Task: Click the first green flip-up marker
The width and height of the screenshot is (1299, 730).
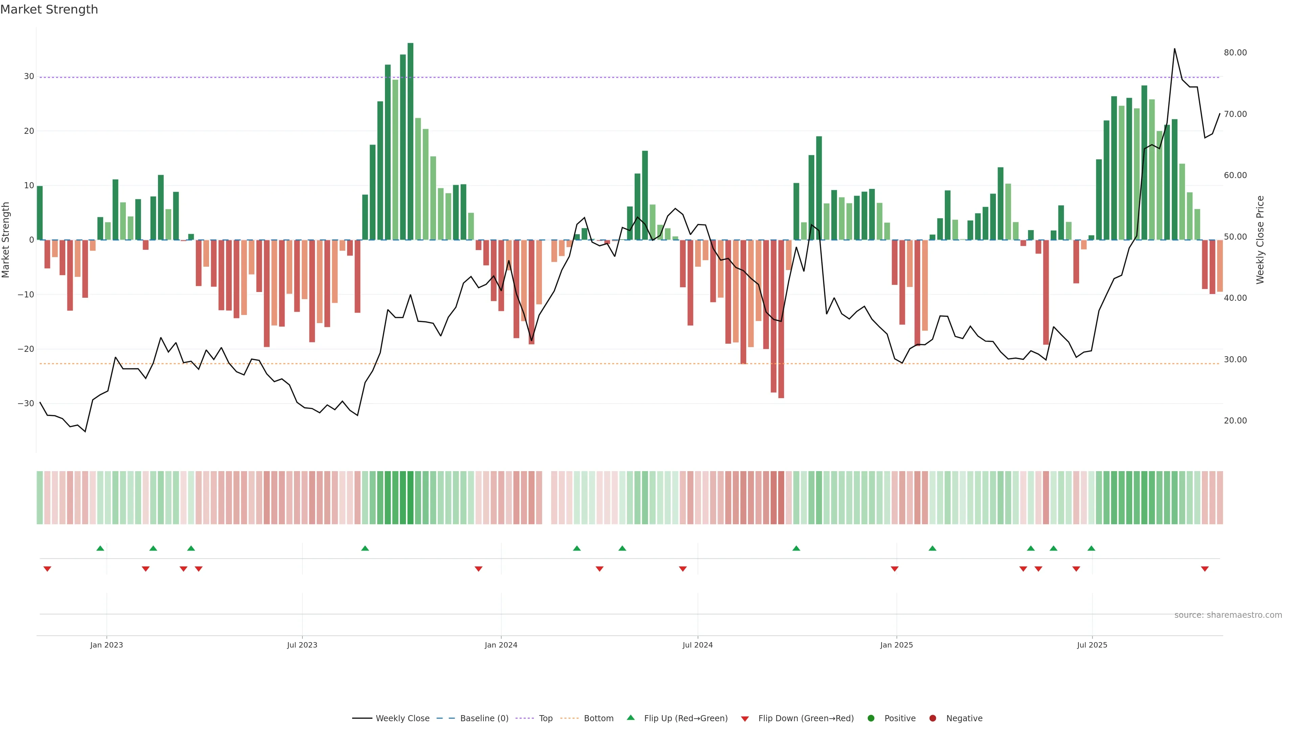Action: tap(100, 548)
